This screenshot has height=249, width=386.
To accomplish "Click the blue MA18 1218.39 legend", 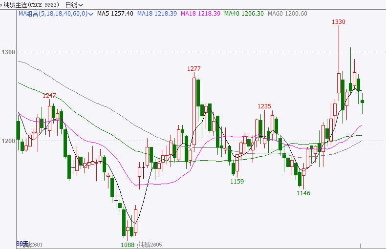I will coord(157,14).
